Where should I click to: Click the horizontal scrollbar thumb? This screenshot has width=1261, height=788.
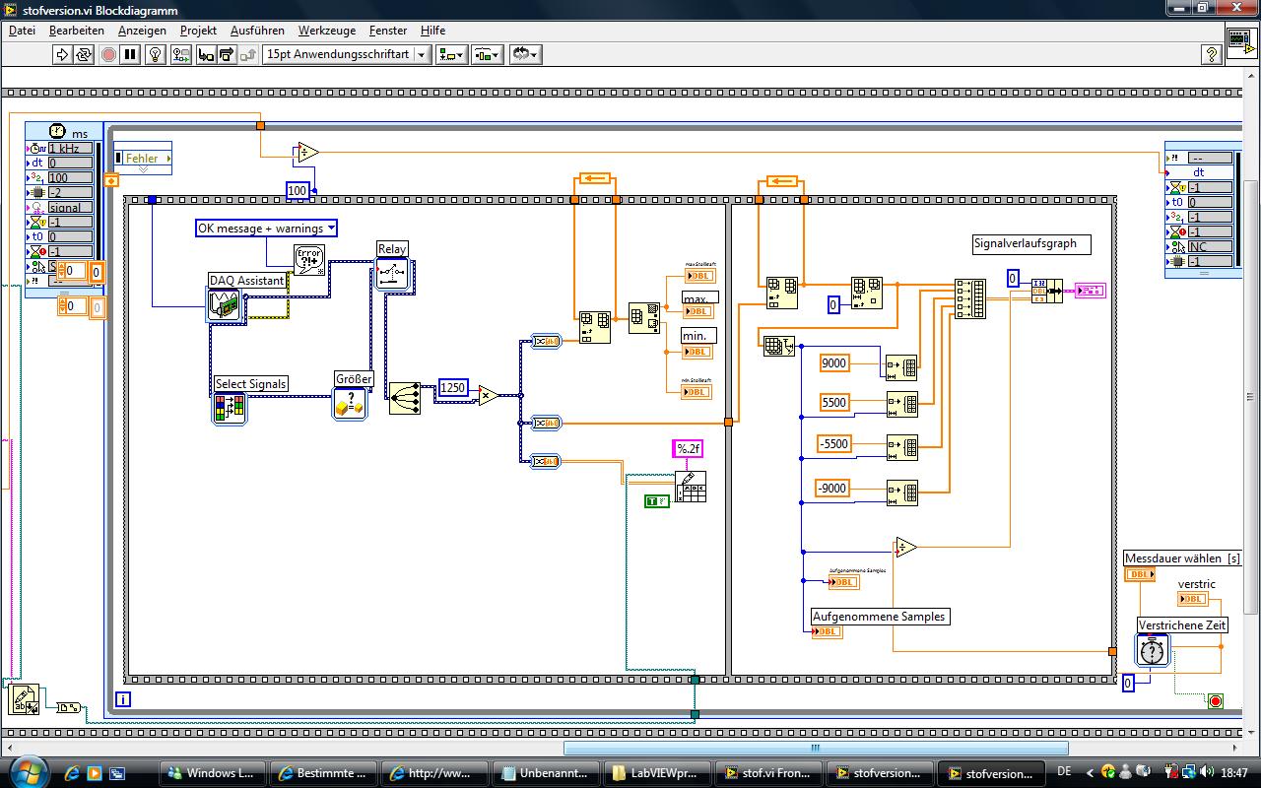(x=817, y=748)
